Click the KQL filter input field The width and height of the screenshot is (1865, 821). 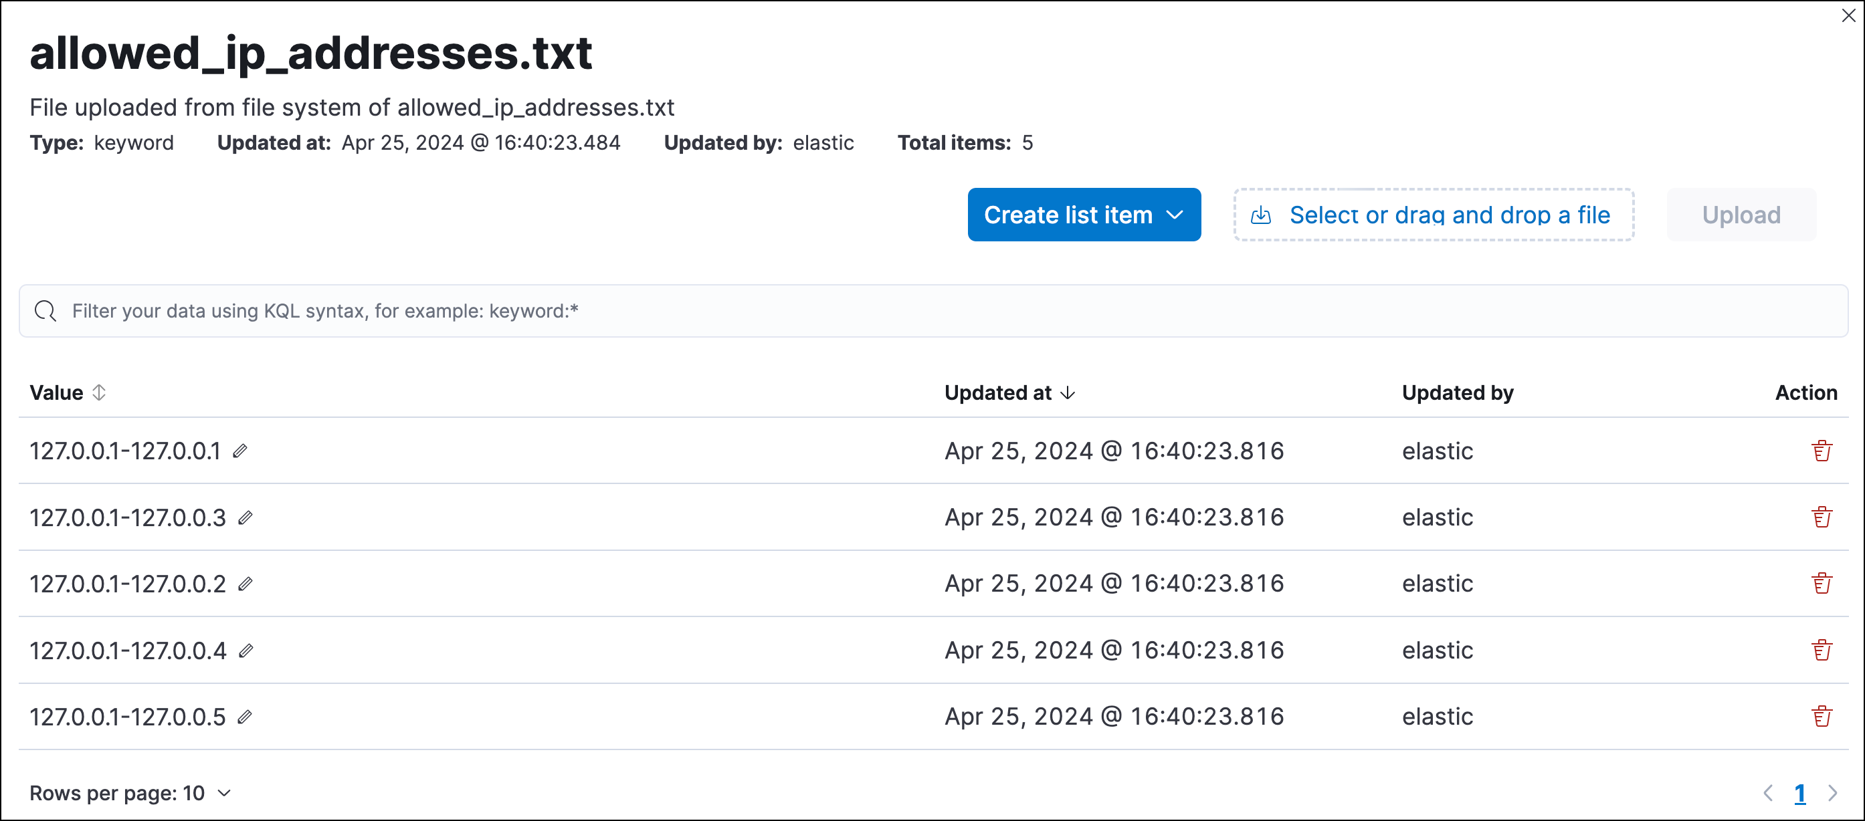point(932,312)
